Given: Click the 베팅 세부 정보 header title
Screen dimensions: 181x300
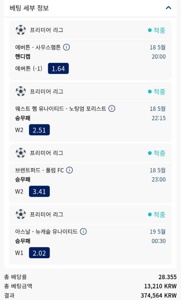Looking at the screenshot, I should coord(29,8).
